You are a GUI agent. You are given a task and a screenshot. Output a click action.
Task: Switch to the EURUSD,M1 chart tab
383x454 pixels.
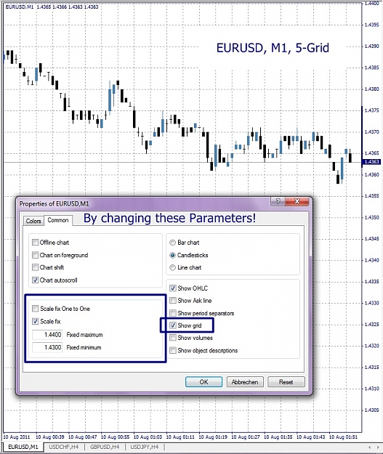(x=23, y=447)
